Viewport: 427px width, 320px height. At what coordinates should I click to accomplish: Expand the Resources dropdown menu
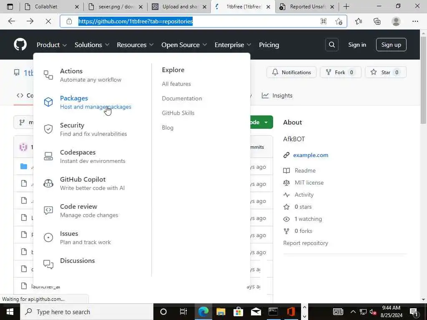[x=135, y=45]
